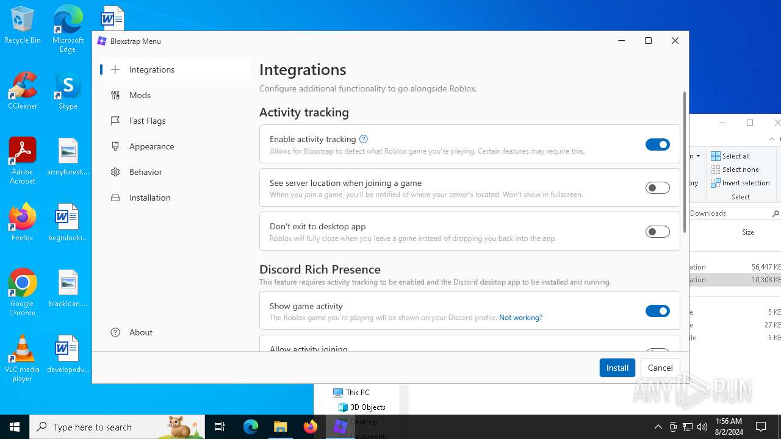Click the network icon in system tray
781x439 pixels.
[688, 427]
